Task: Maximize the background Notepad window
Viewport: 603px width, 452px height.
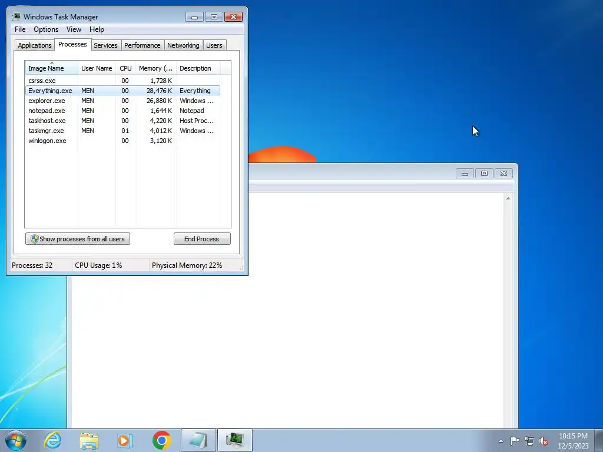Action: pyautogui.click(x=484, y=174)
